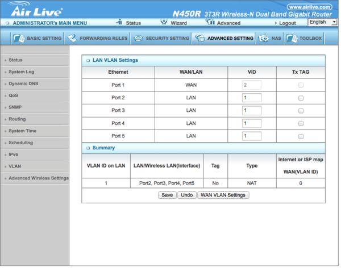Open the Forwarding Rules tab
This screenshot has width=341, height=268.
(x=97, y=38)
